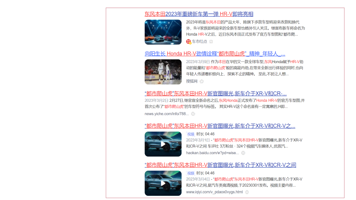Screen dimensions: 356x200
Task: Click snippet line '年轻人传递着积极向上、探索不止的精神'
Action: (x=237, y=74)
